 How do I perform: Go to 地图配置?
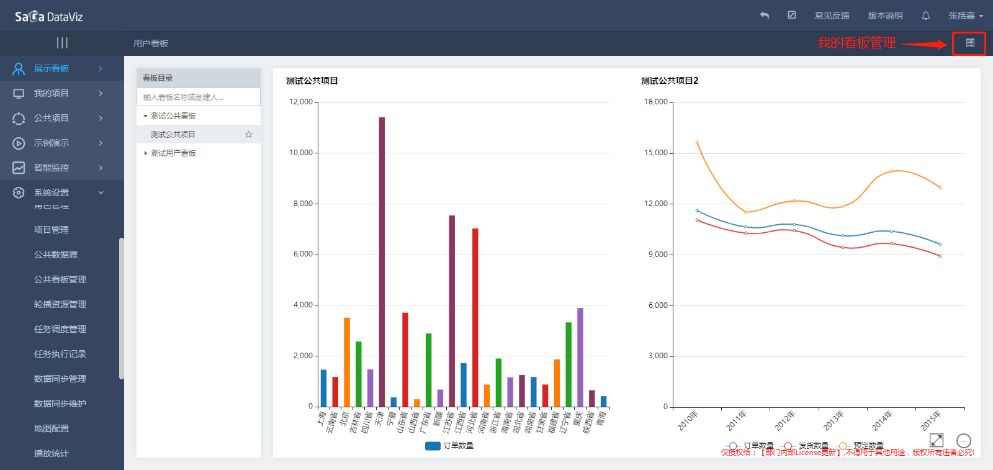(52, 428)
